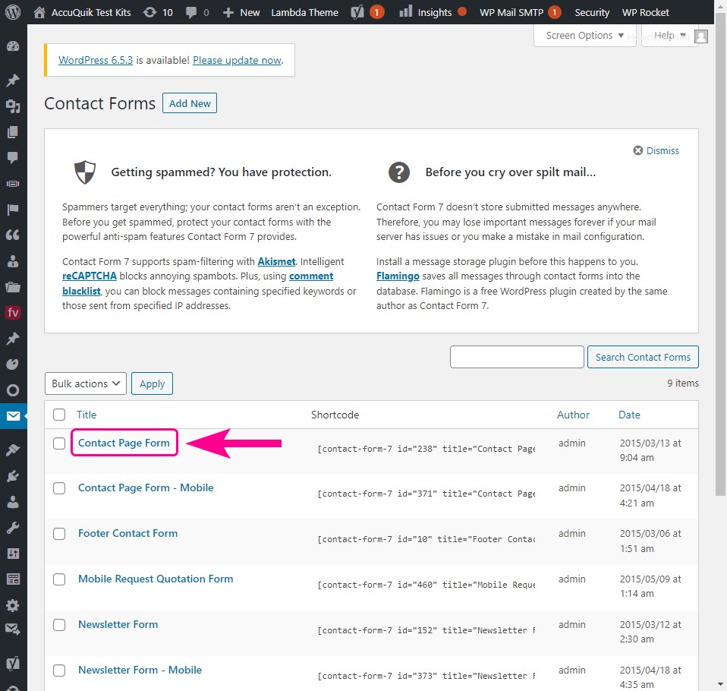Open the Security admin bar menu

tap(592, 13)
